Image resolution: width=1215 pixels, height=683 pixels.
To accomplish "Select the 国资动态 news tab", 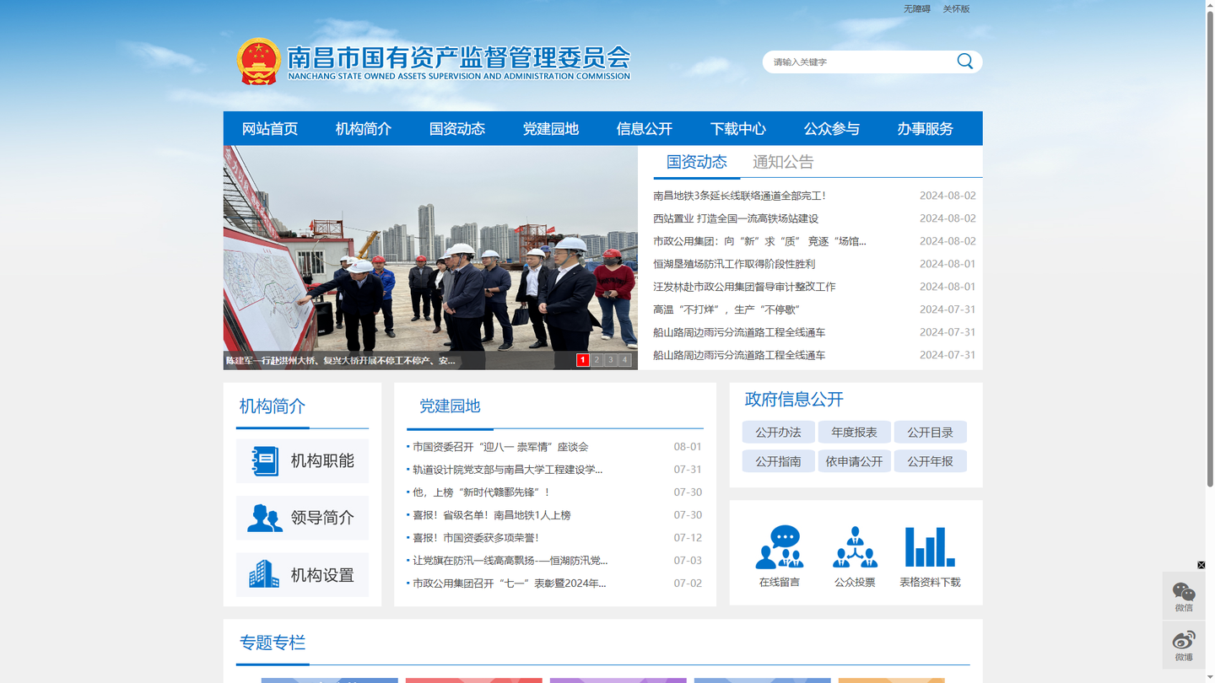I will [697, 162].
